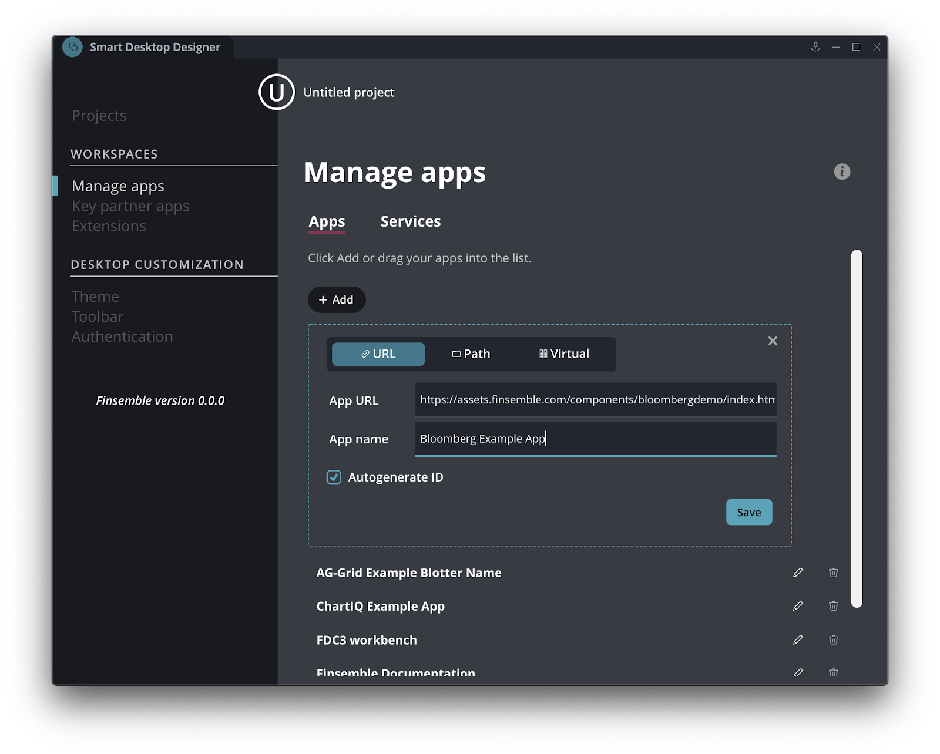Edit FDC3 workbench with pencil icon
The width and height of the screenshot is (940, 754).
click(x=798, y=640)
